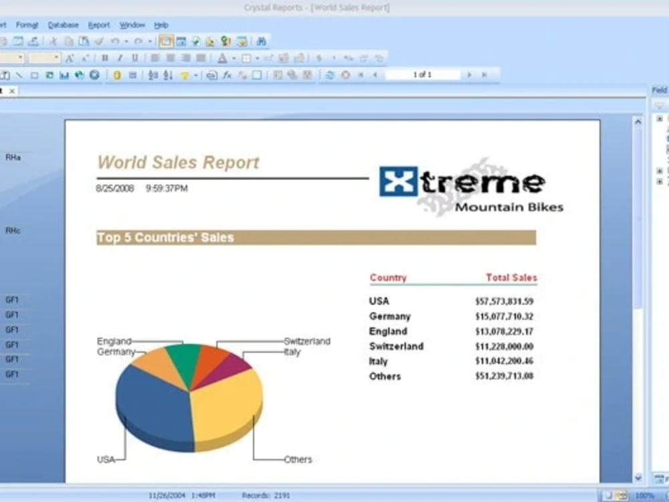Click the Total Sales column header
Image resolution: width=669 pixels, height=502 pixels.
[511, 278]
